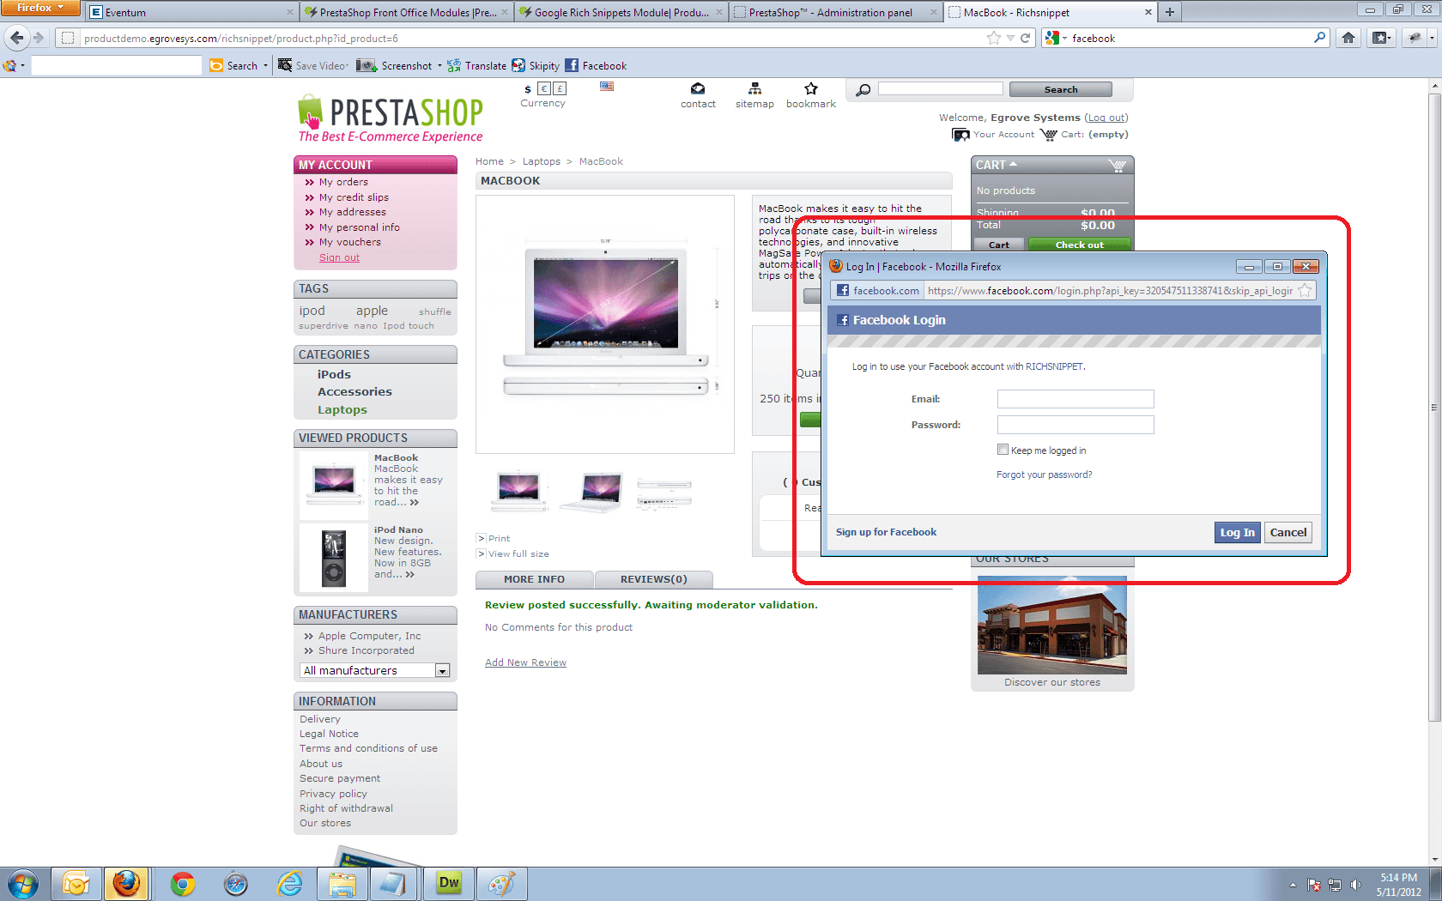The image size is (1442, 901).
Task: Open the bookmarks menu toolbar icon
Action: point(1380,38)
